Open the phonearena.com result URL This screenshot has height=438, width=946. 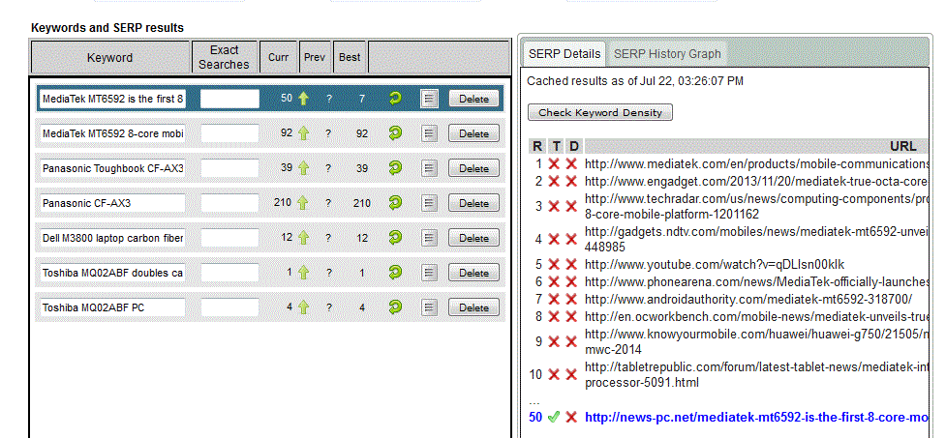(756, 281)
